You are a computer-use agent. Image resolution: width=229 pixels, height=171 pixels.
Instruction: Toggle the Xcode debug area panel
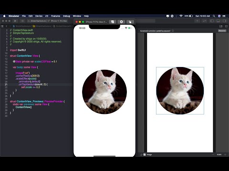pyautogui.click(x=218, y=21)
